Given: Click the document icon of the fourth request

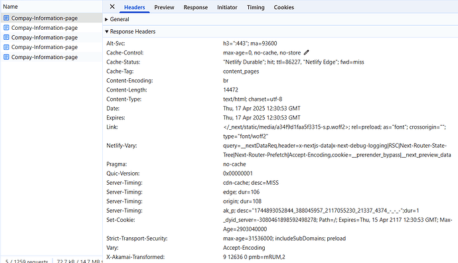Looking at the screenshot, I should [6, 47].
